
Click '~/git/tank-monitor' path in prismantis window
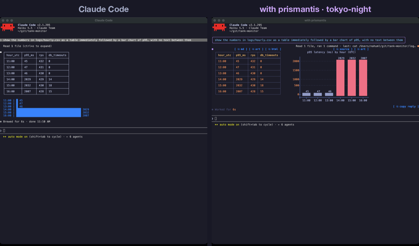click(x=244, y=31)
